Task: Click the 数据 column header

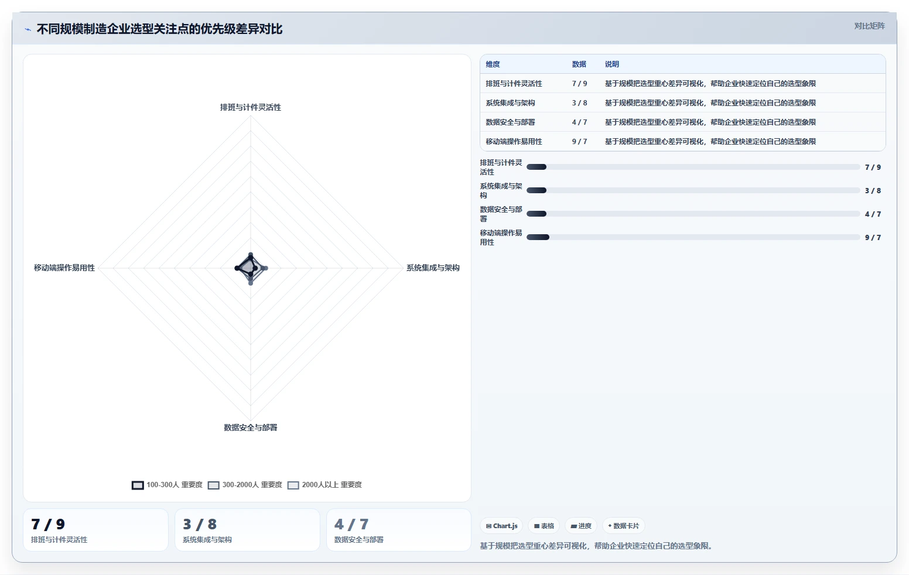Action: (579, 64)
